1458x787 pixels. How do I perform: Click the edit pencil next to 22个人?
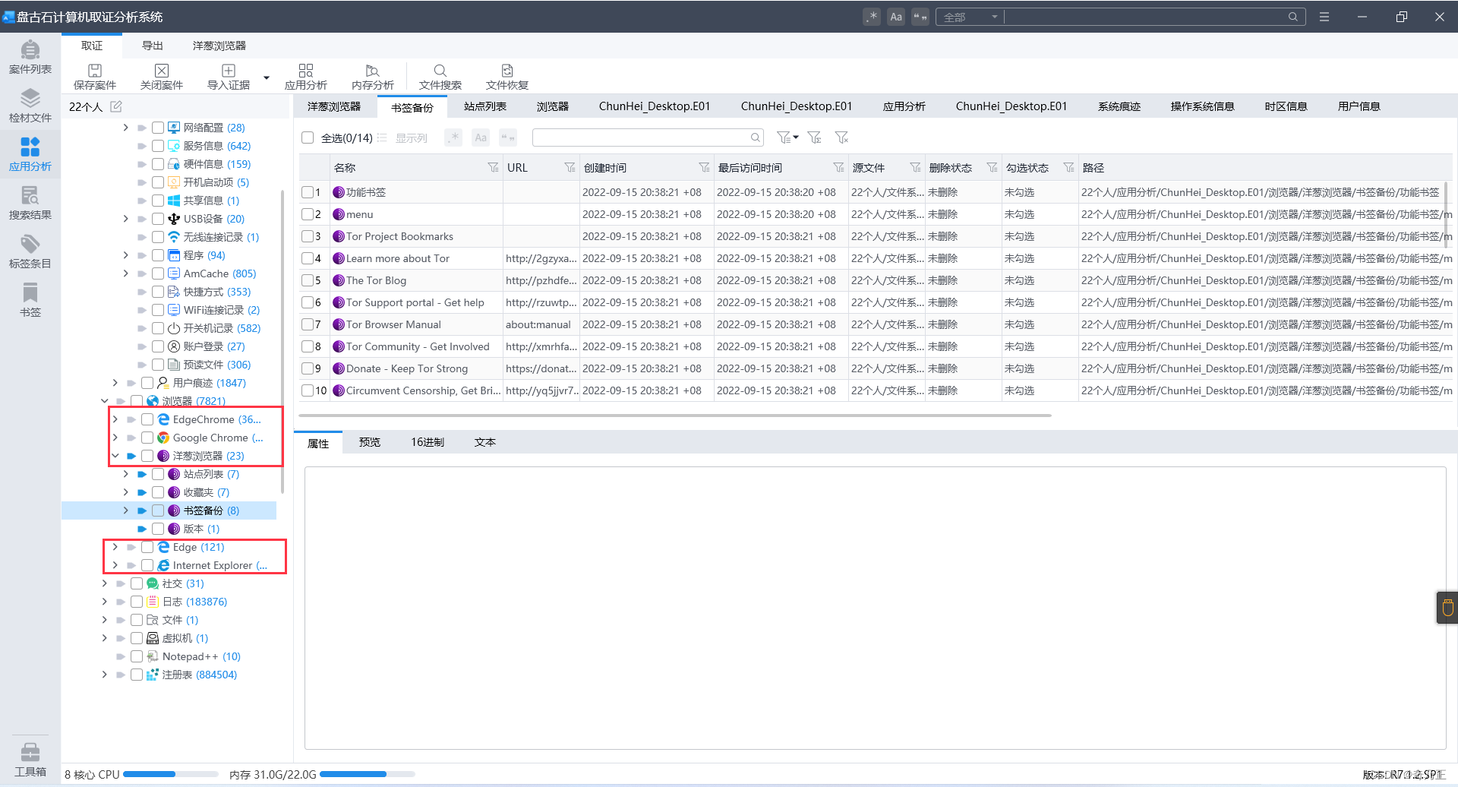[x=116, y=106]
